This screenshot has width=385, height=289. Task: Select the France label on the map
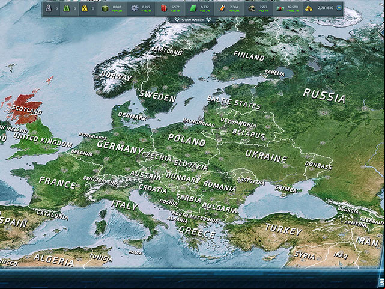58,183
